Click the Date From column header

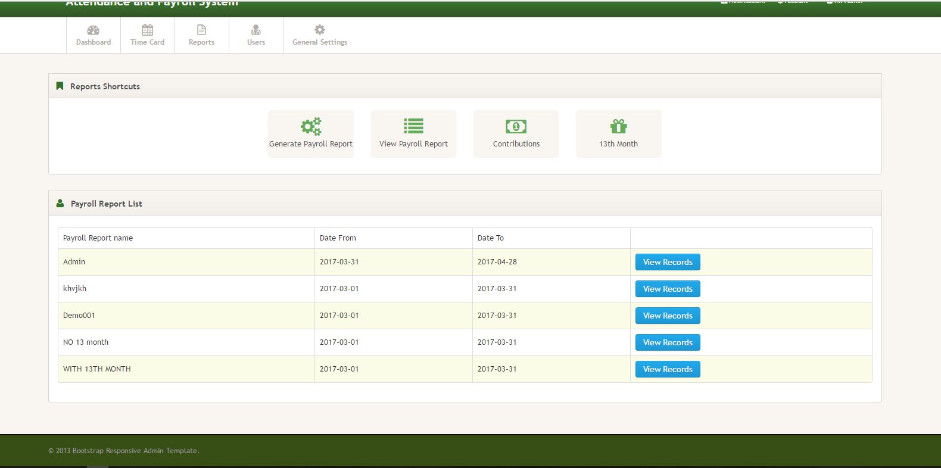point(394,238)
